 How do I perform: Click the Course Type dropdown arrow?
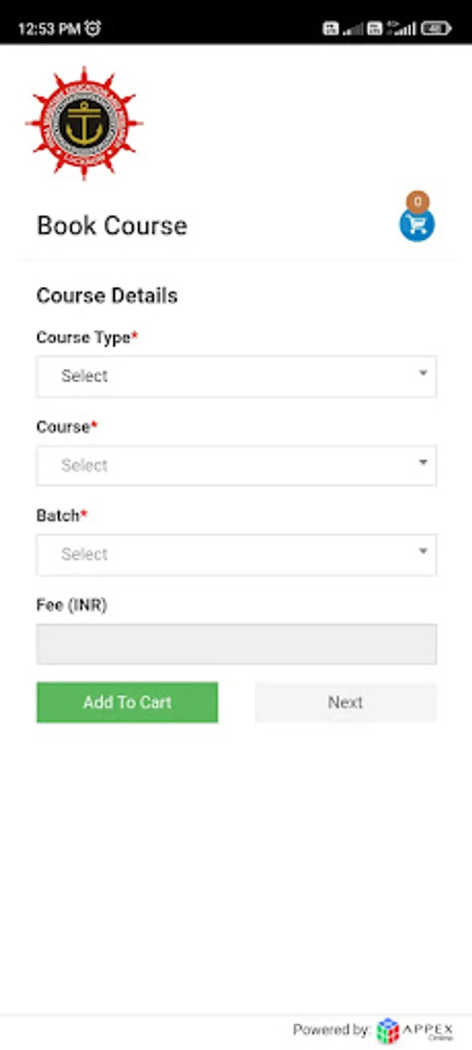pyautogui.click(x=423, y=373)
